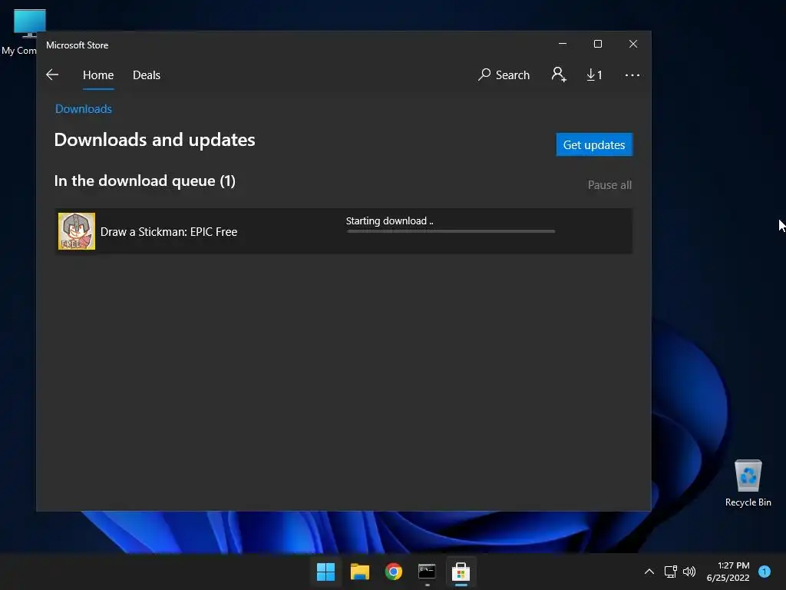Select the Draw a Stickman: EPIC Free title
Screen dimensions: 786x590
pyautogui.click(x=169, y=232)
